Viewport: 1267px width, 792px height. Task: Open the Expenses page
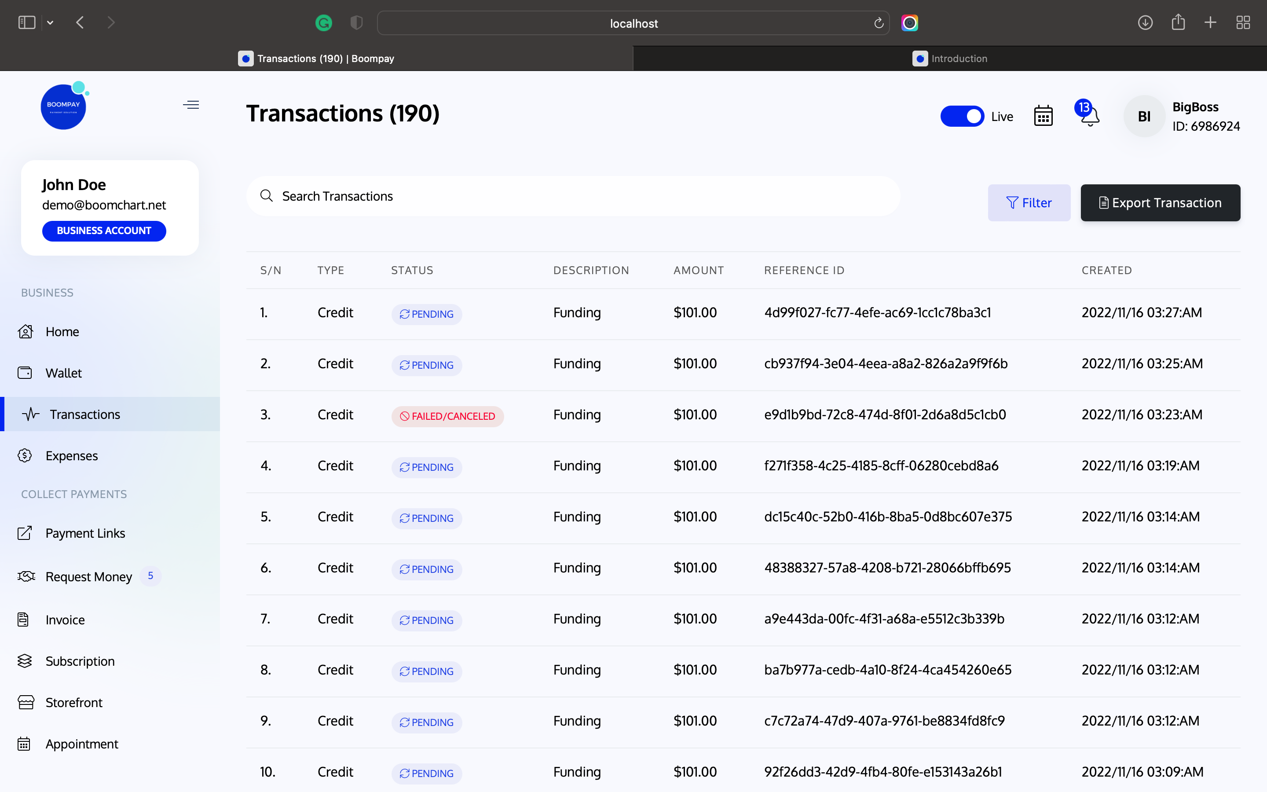point(71,456)
